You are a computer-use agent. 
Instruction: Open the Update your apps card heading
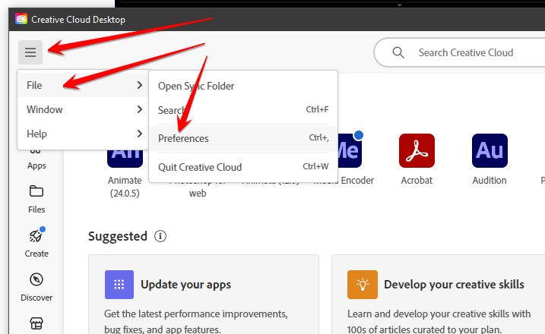186,285
